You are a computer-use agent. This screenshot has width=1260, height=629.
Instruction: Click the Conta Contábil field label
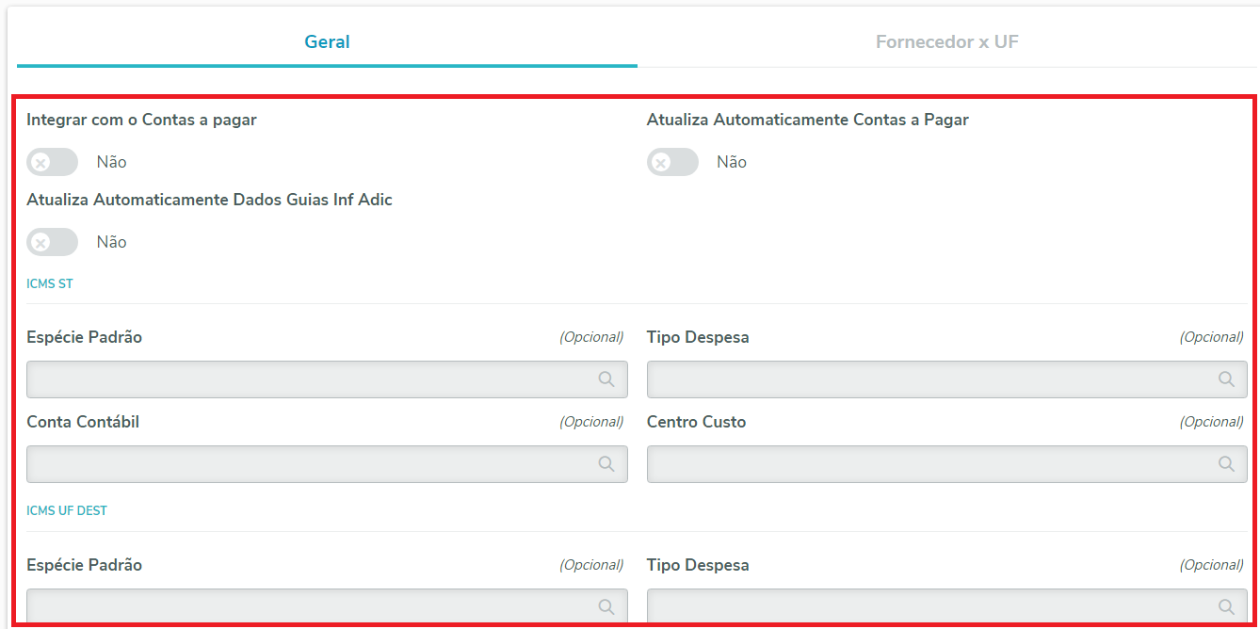coord(83,422)
